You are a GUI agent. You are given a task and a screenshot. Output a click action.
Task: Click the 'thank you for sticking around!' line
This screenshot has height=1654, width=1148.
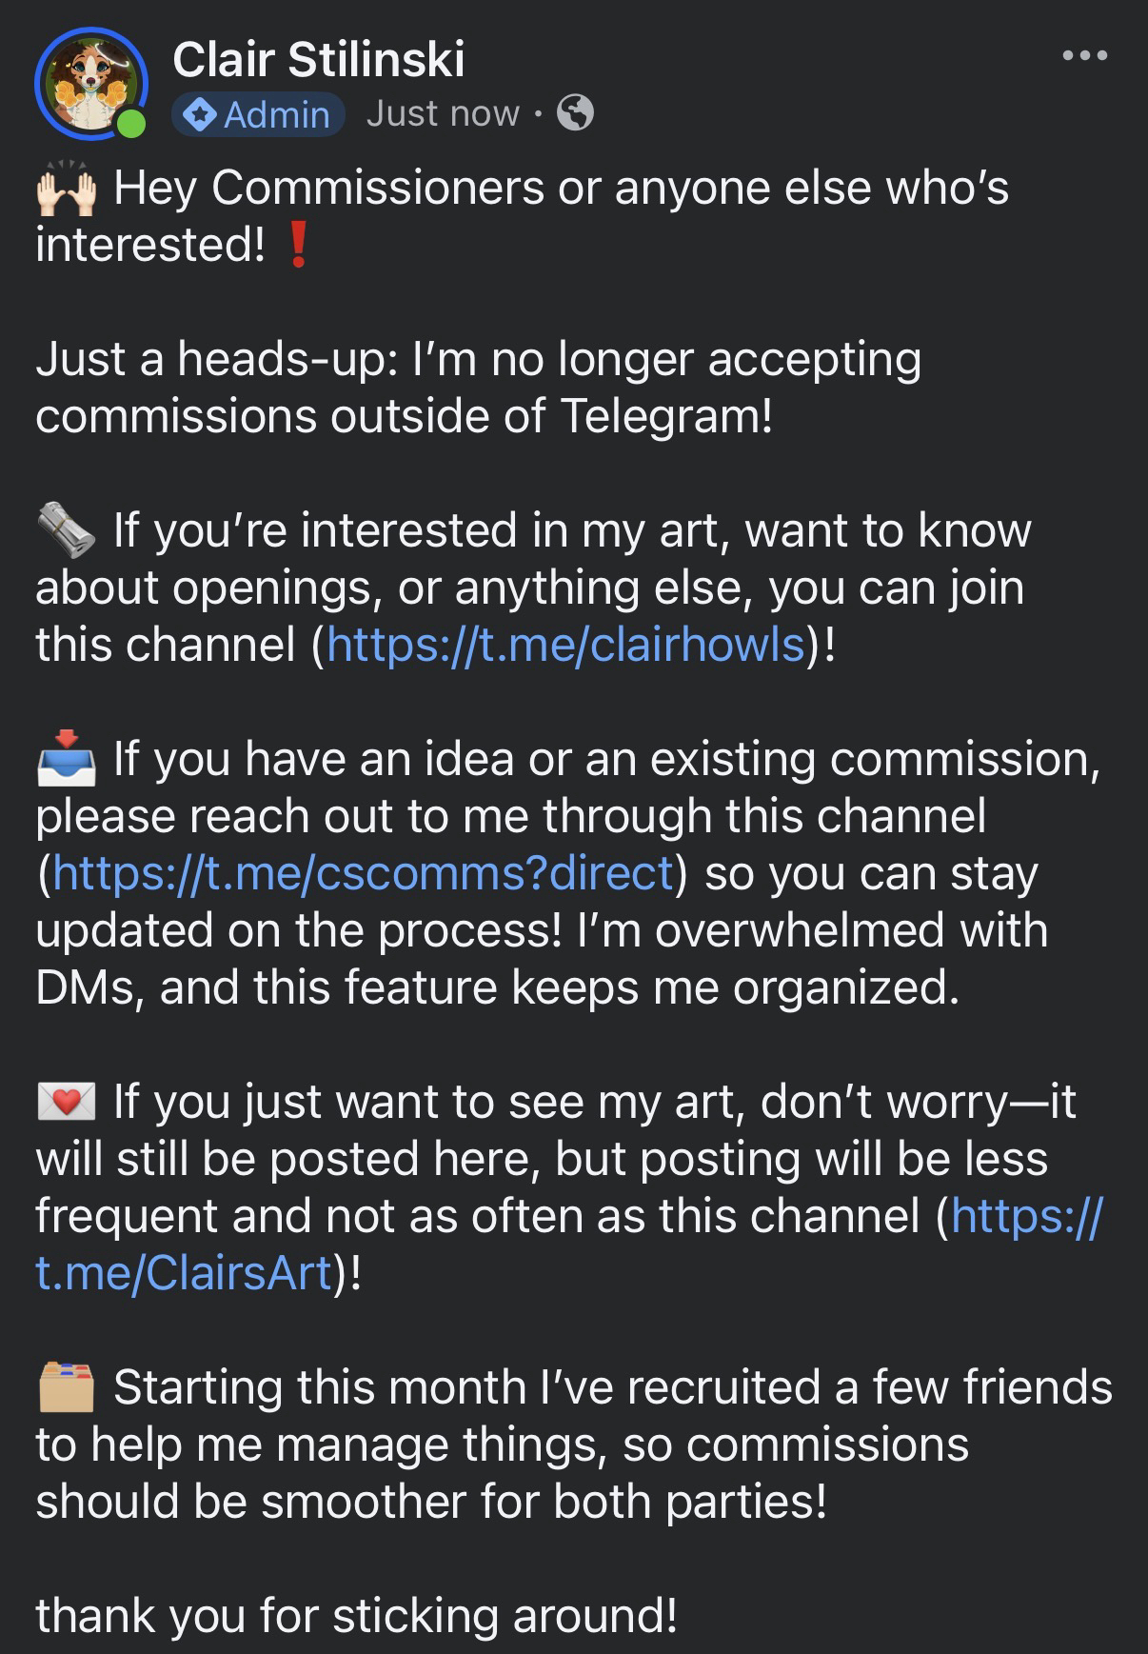pyautogui.click(x=357, y=1616)
